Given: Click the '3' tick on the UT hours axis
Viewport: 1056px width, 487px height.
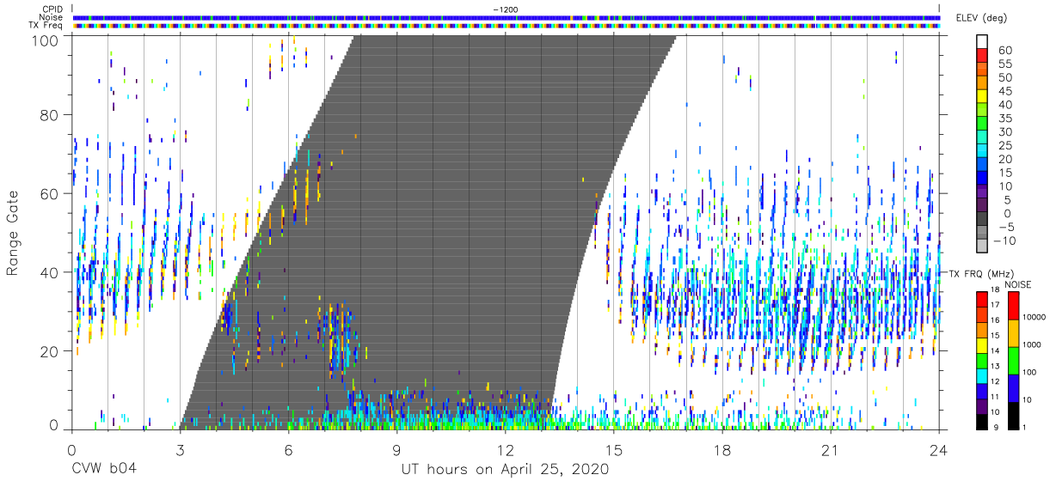Looking at the screenshot, I should point(180,450).
